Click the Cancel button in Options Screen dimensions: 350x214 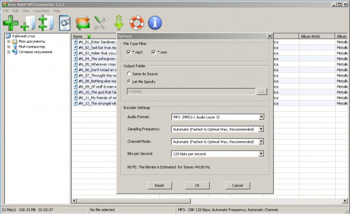coord(238,186)
